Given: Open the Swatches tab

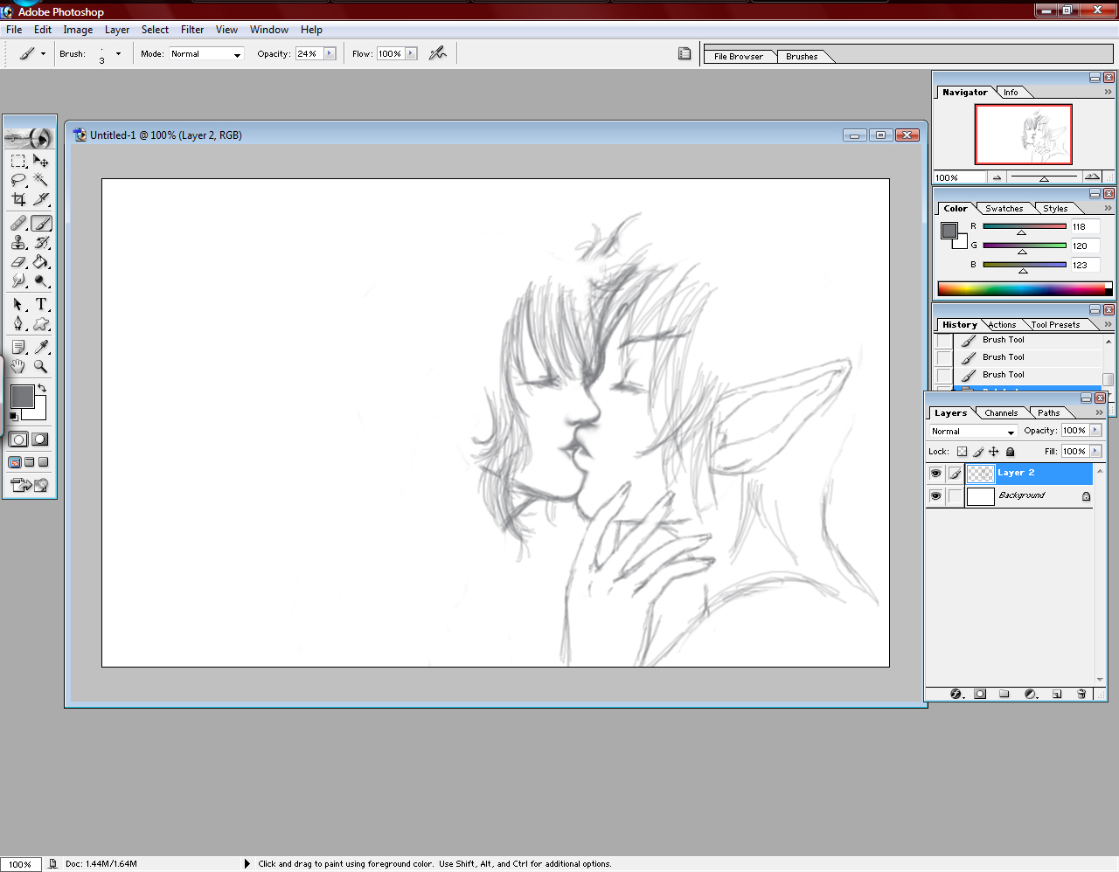Looking at the screenshot, I should tap(1004, 209).
